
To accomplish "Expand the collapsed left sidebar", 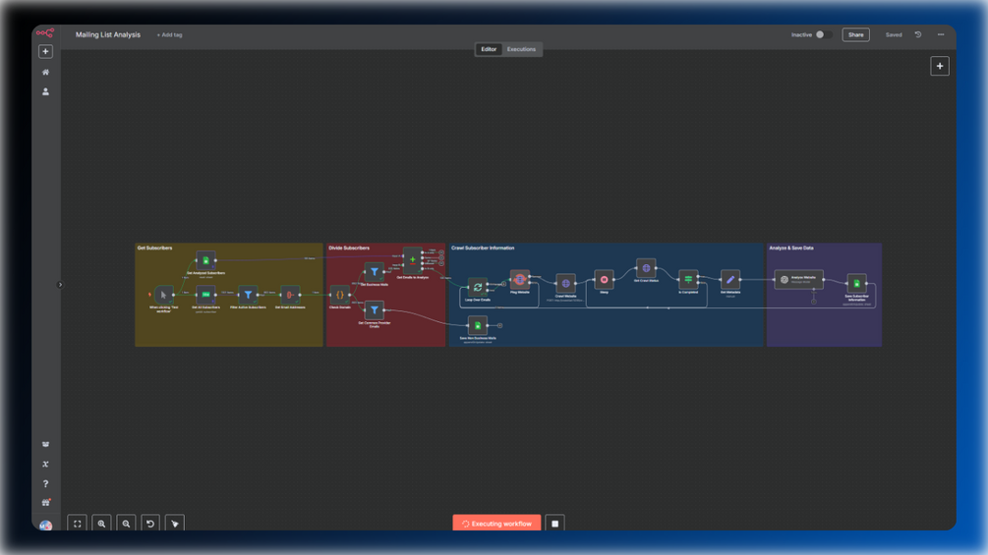I will tap(60, 285).
